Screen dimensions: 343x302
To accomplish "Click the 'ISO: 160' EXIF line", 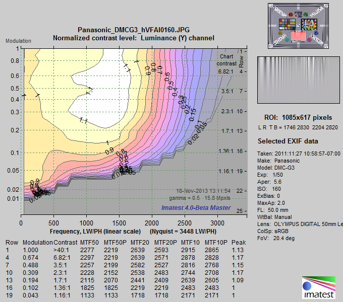I will point(269,189).
